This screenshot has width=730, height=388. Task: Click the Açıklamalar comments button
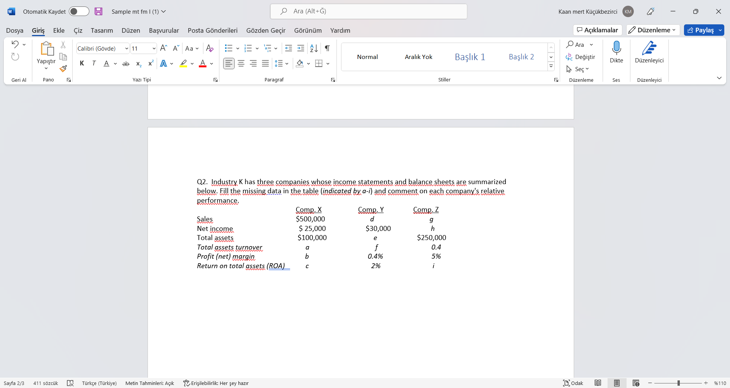pos(597,30)
